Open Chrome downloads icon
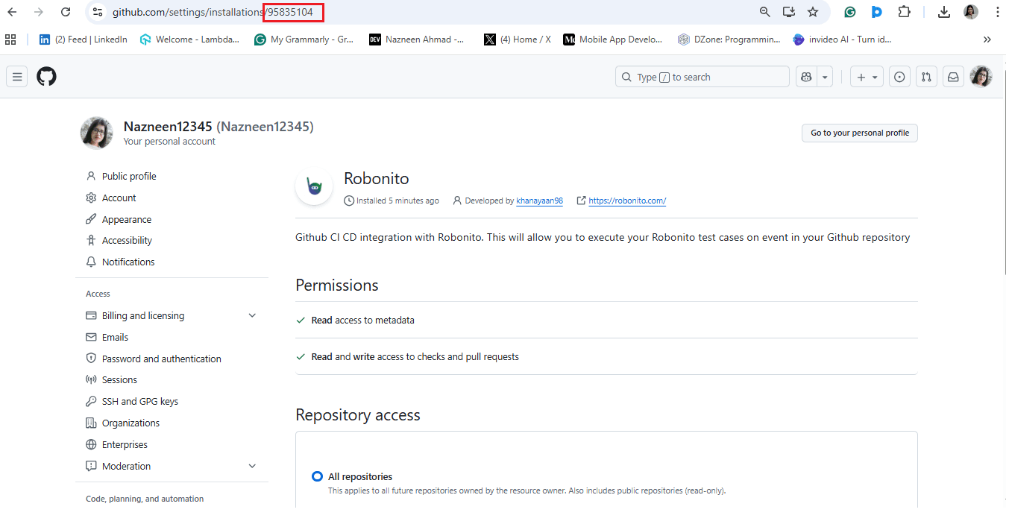Image resolution: width=1009 pixels, height=530 pixels. pos(944,12)
